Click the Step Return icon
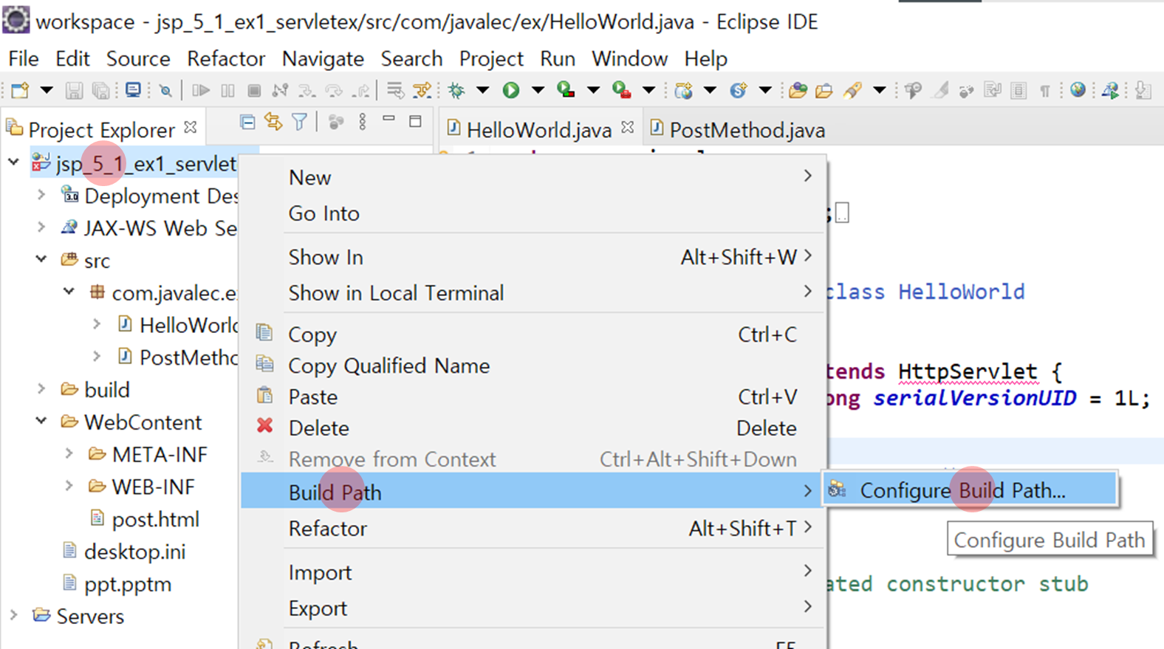The width and height of the screenshot is (1164, 649). [x=361, y=90]
